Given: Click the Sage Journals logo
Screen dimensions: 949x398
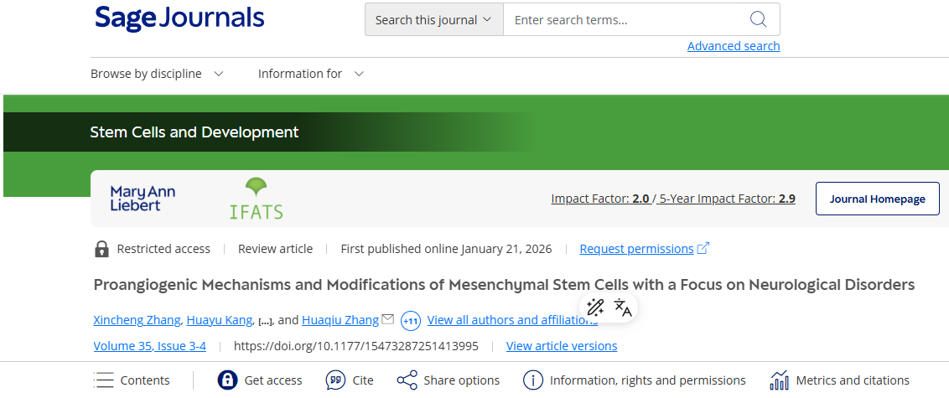Looking at the screenshot, I should (179, 18).
